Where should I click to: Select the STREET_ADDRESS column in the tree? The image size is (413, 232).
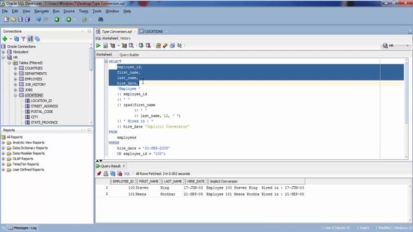pos(45,106)
